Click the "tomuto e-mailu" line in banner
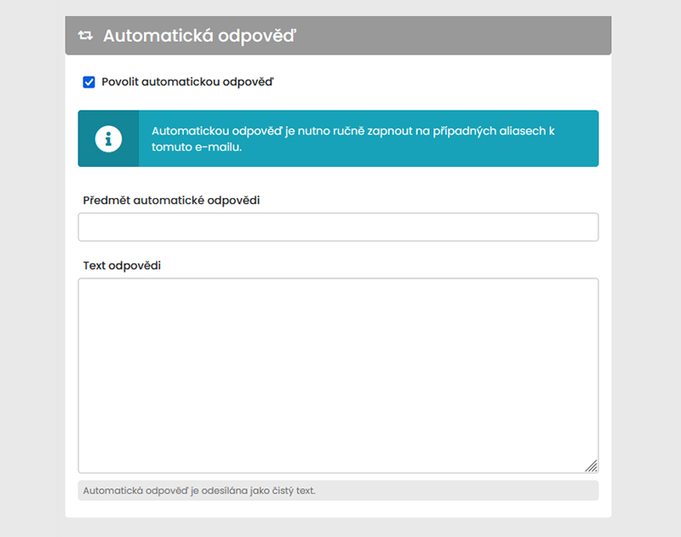The image size is (681, 537). point(197,147)
